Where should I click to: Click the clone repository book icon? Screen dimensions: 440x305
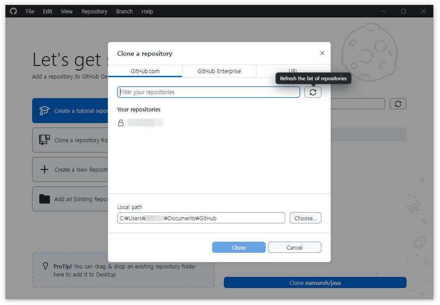click(x=44, y=140)
